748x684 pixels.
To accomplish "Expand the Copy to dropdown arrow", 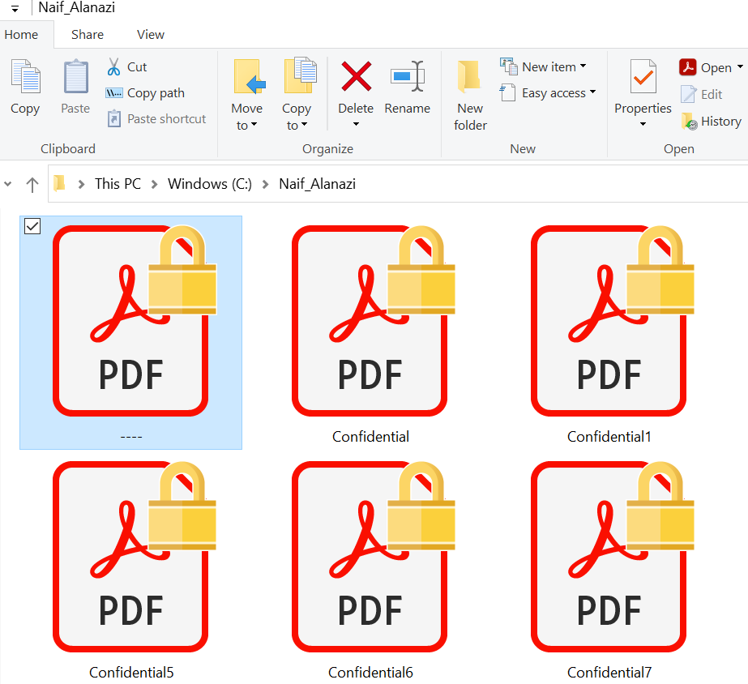I will pos(305,125).
